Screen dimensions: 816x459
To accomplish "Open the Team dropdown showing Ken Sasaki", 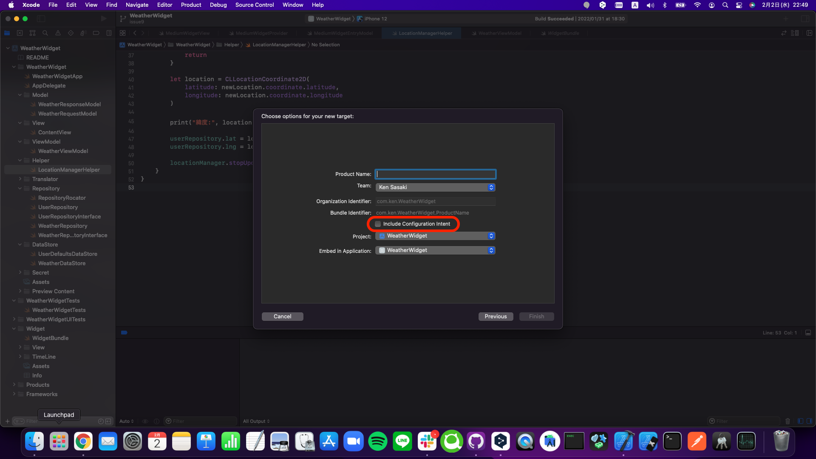I will click(x=435, y=187).
